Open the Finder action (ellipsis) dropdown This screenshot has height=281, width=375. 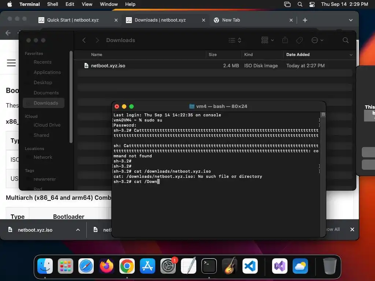coord(318,40)
